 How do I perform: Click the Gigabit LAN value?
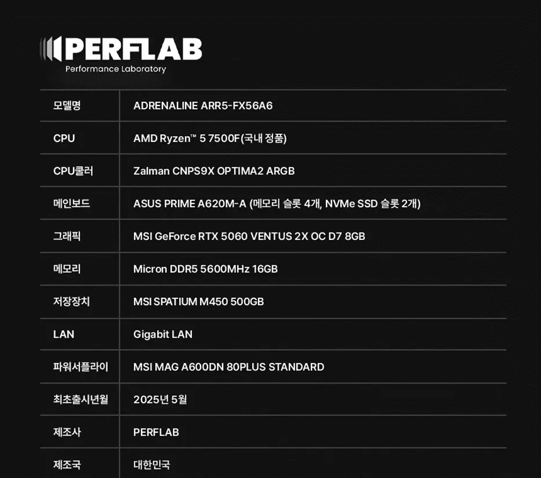163,334
